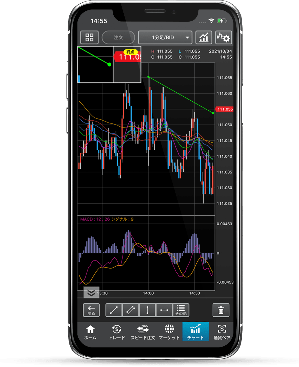Switch to the トレード trade tab
The image size is (299, 367).
pyautogui.click(x=117, y=332)
